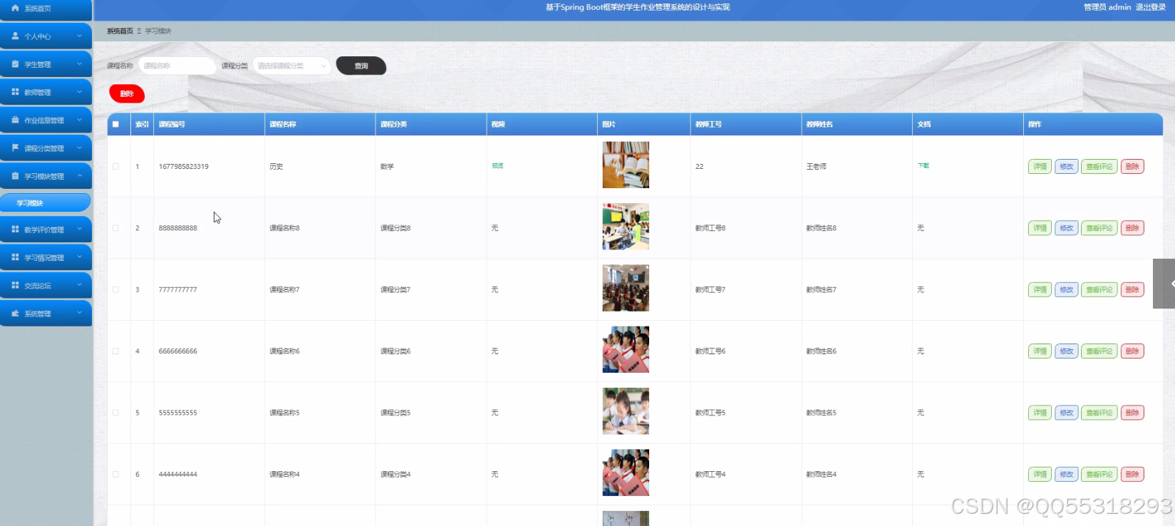
Task: Check the row 3 checkbox for 7777777777
Action: 115,289
